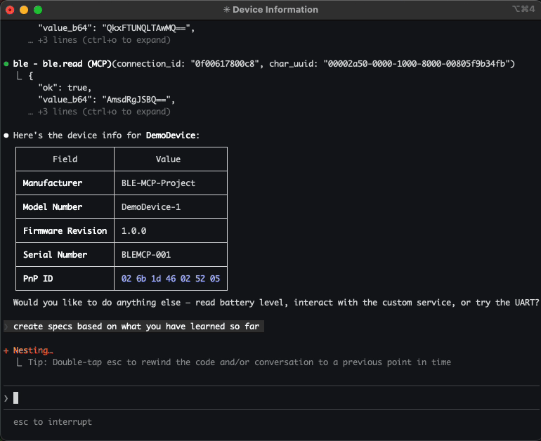Click the white bullet before device info message
Screen dimensions: 541x441
click(x=6, y=135)
